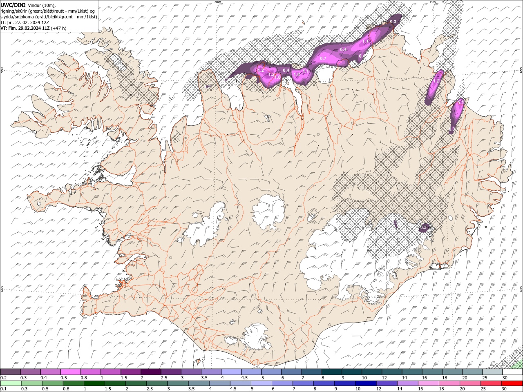This screenshot has width=523, height=392.
Task: Pick the upper-row dark teal swatch at 8
Action: click(331, 372)
